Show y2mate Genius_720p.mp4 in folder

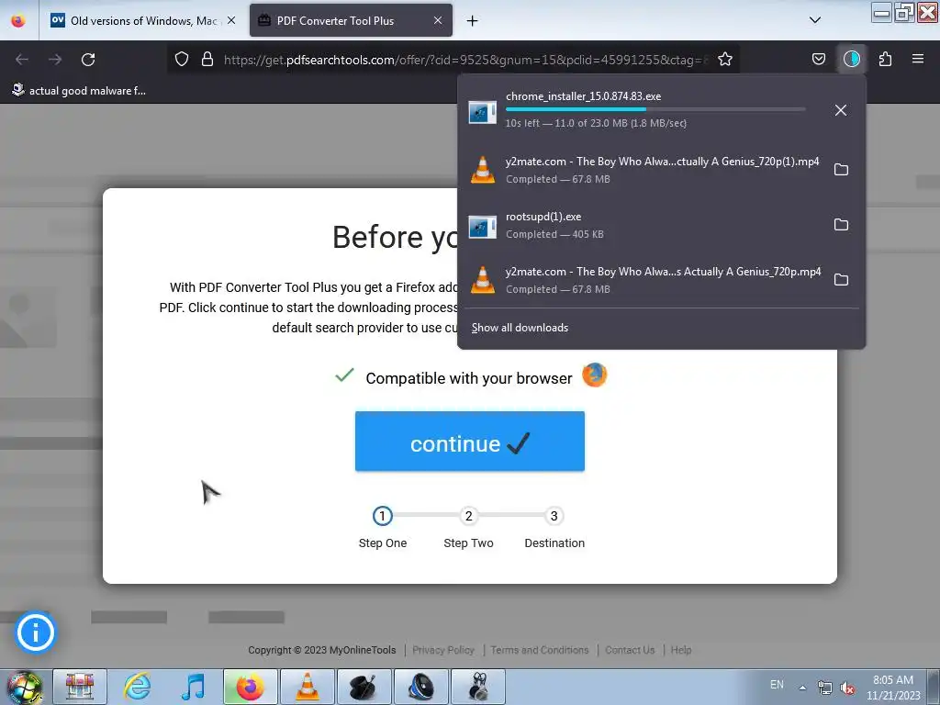[841, 280]
